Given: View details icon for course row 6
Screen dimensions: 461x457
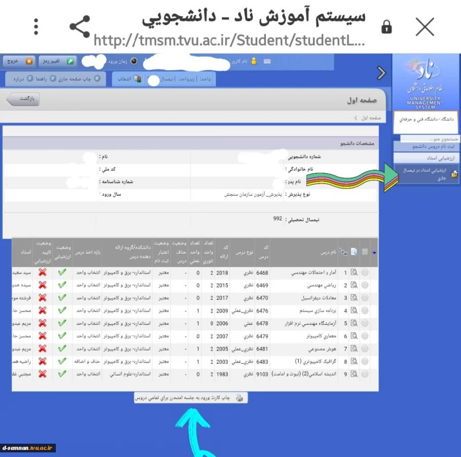Looking at the screenshot, I should pos(354,336).
